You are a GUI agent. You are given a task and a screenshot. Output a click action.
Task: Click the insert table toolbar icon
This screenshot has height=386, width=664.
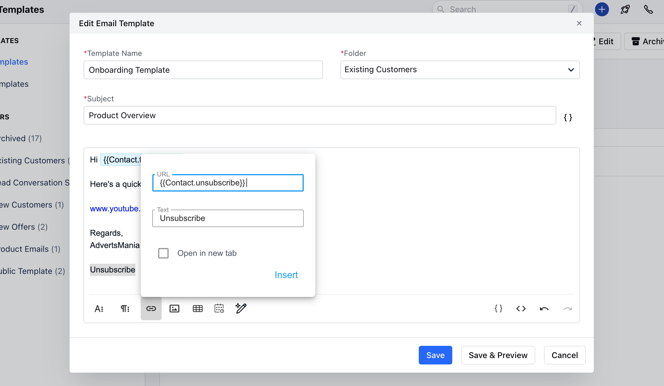pyautogui.click(x=197, y=309)
